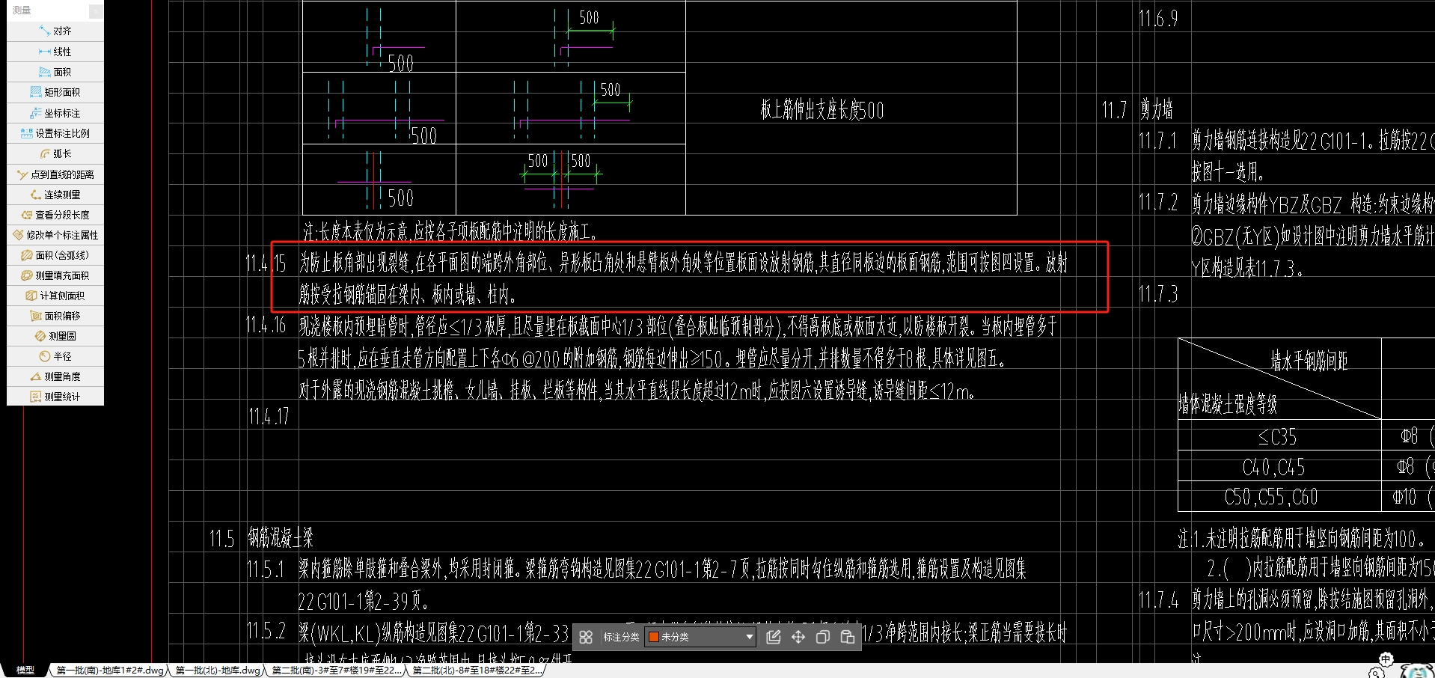Select 计算侧面积 side area calculation tool
This screenshot has width=1435, height=678.
[x=55, y=296]
